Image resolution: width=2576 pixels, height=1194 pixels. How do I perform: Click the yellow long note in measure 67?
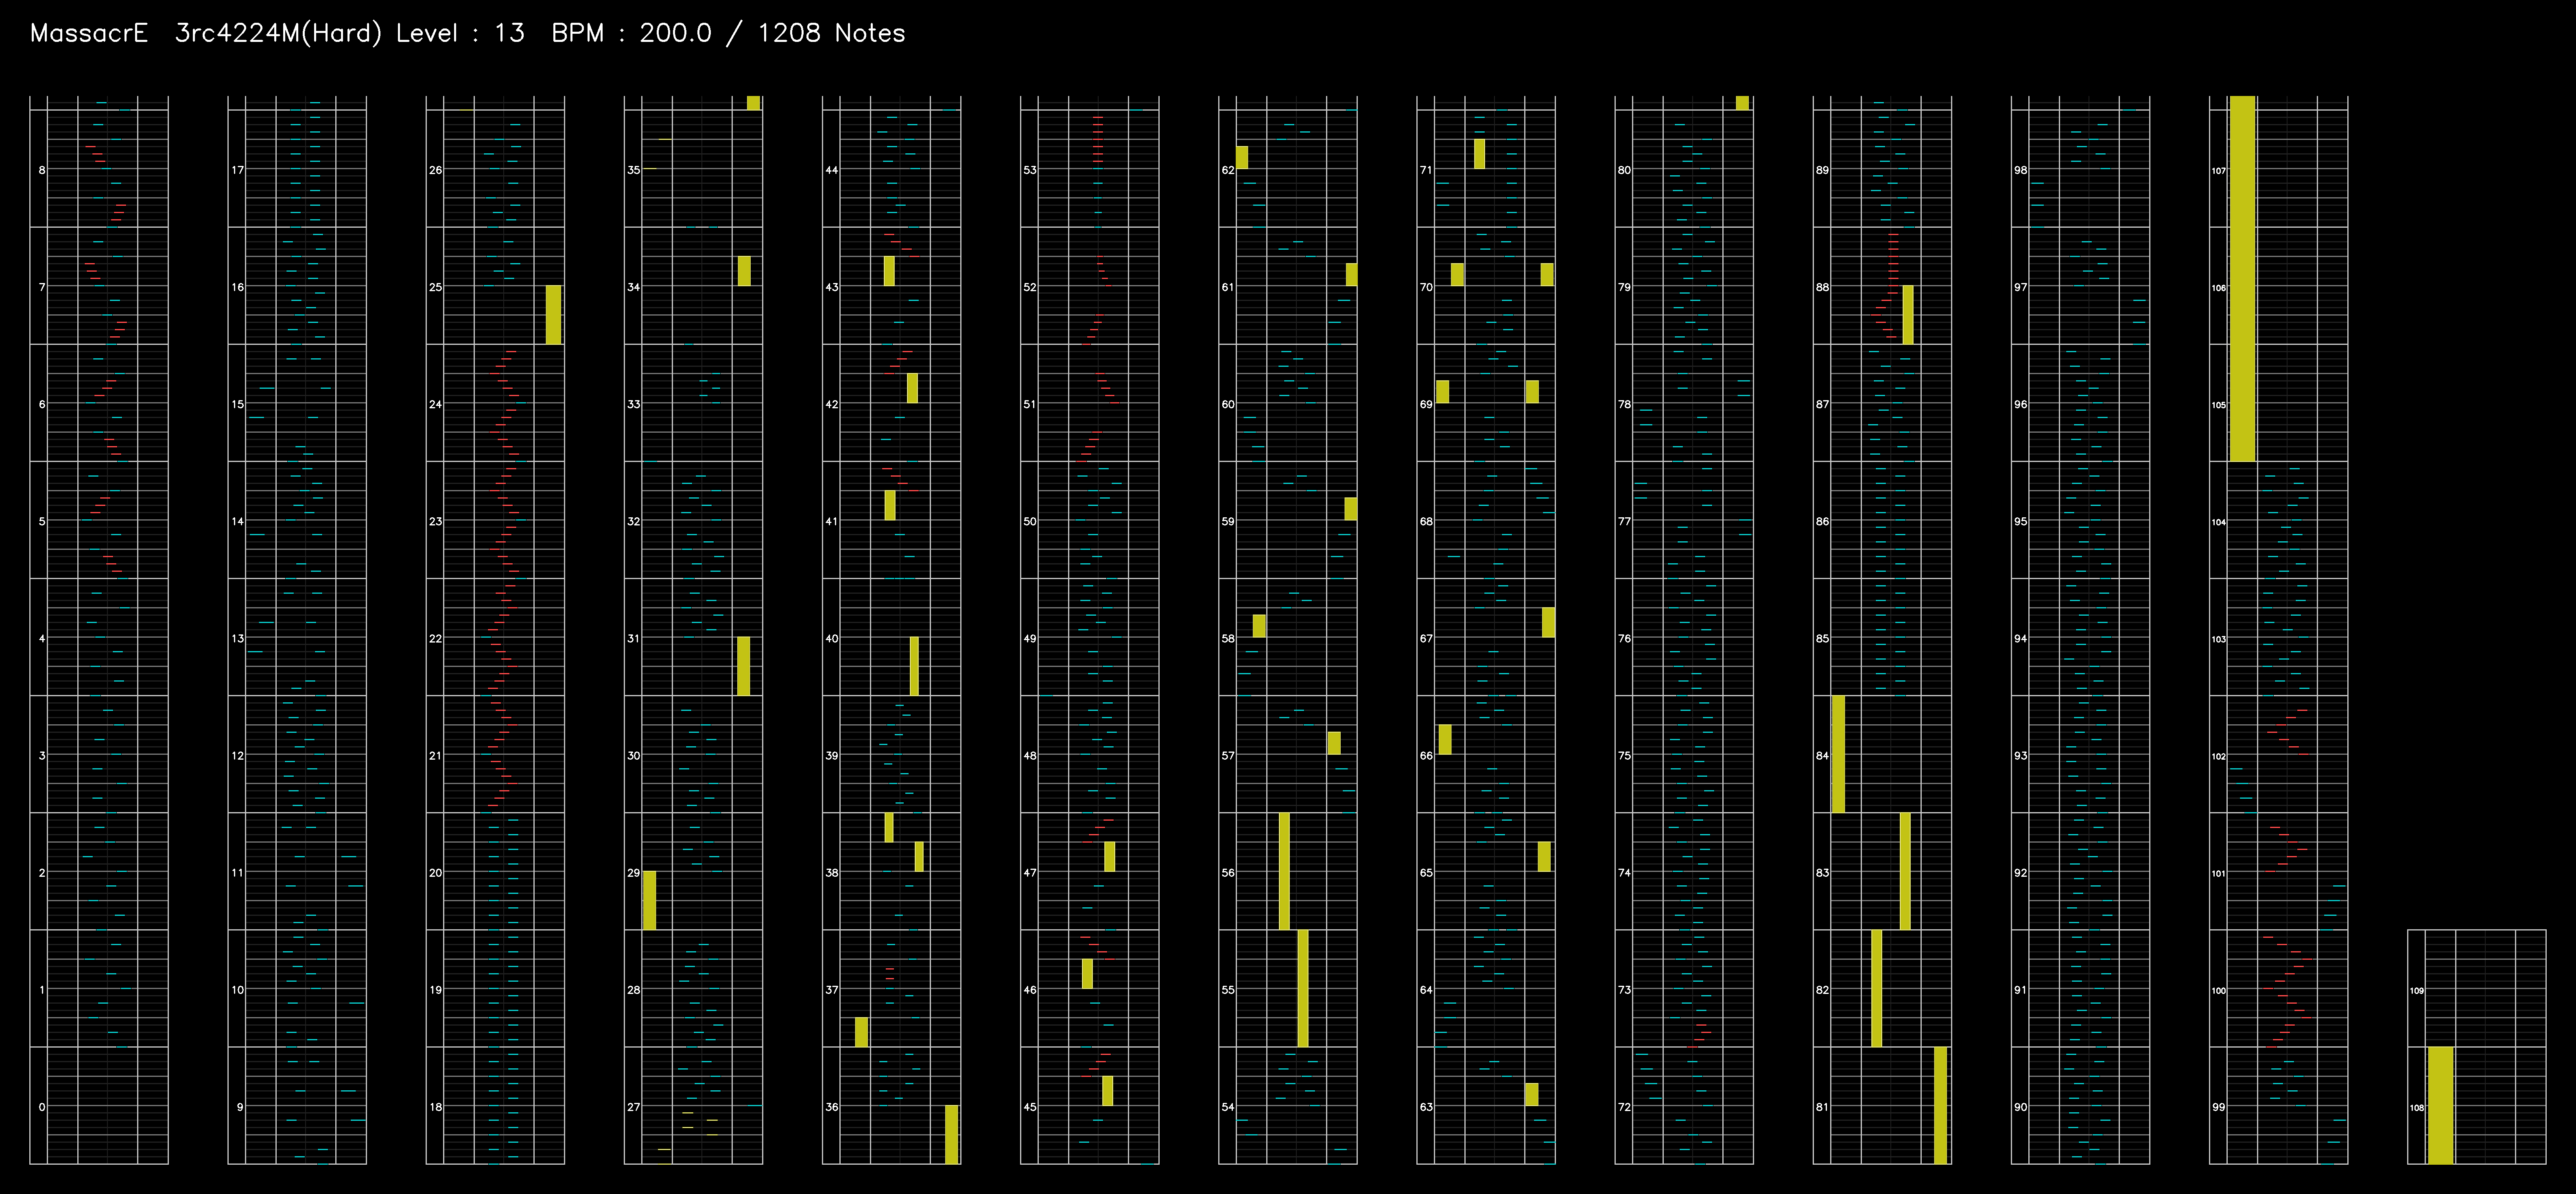tap(1548, 623)
